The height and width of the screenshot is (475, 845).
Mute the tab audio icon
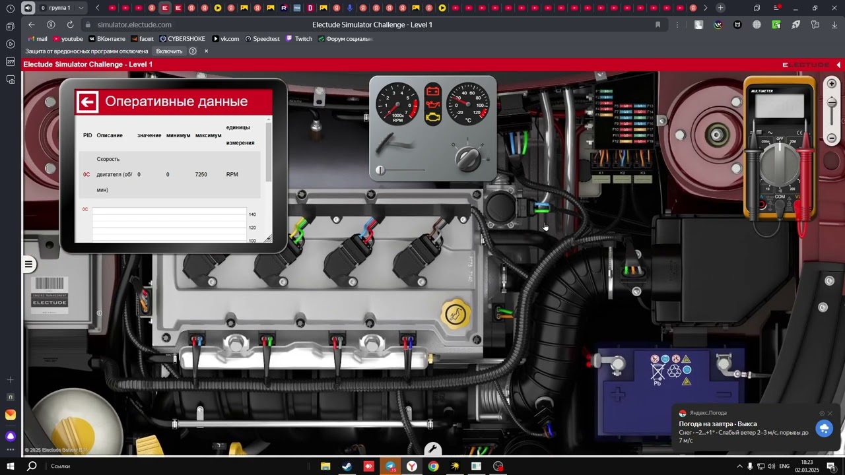pos(28,8)
